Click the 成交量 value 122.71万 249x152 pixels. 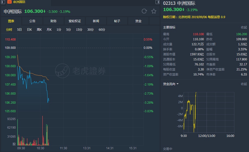[x=197, y=44]
